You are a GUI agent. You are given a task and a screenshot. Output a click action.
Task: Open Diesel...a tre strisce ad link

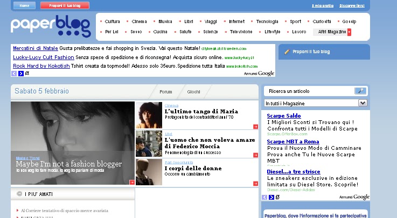pos(294,172)
